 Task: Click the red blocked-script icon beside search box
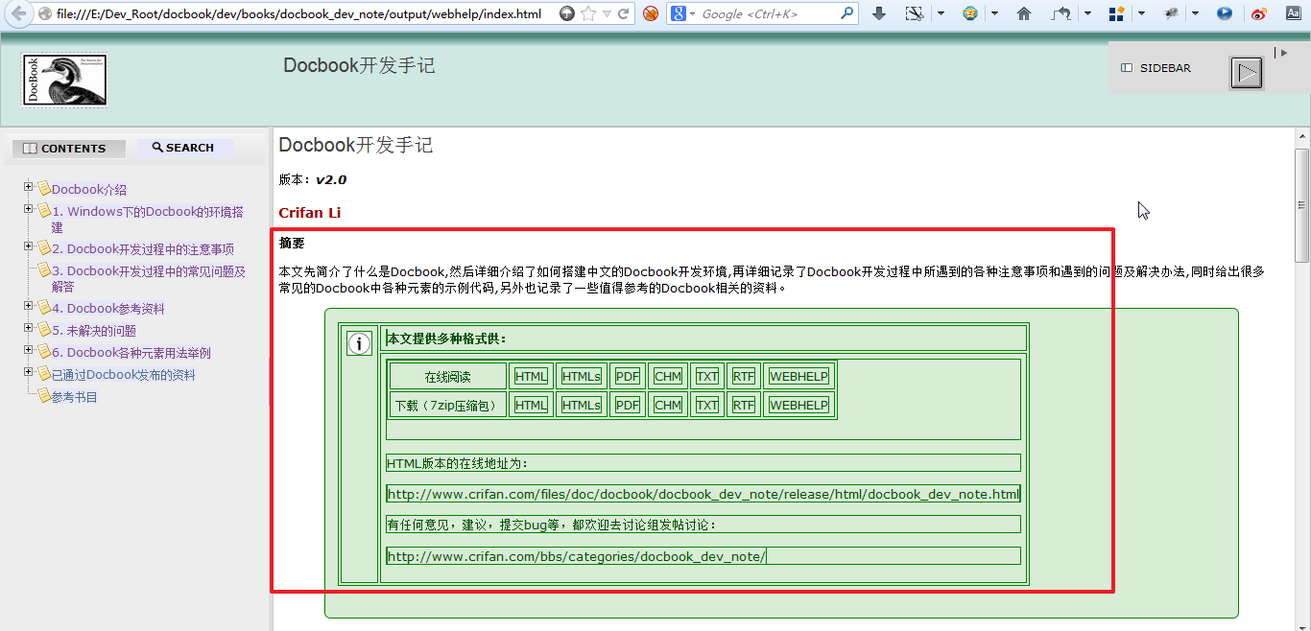pyautogui.click(x=651, y=13)
